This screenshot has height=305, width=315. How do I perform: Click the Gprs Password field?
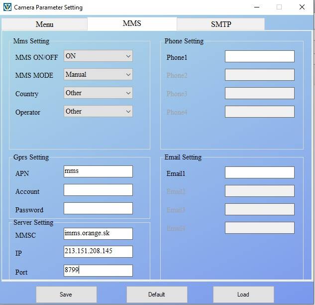[98, 208]
